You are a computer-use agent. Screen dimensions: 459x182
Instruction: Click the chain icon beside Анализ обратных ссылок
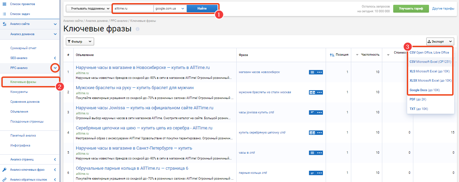pyautogui.click(x=4, y=180)
